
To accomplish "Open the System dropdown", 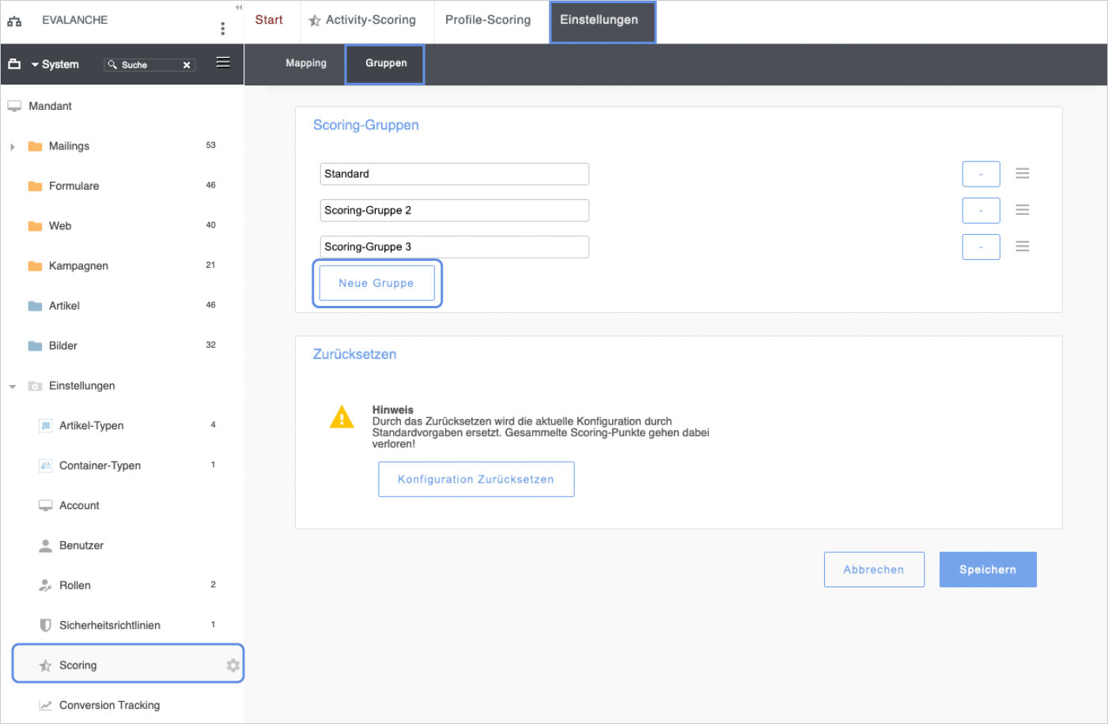I will [x=55, y=65].
